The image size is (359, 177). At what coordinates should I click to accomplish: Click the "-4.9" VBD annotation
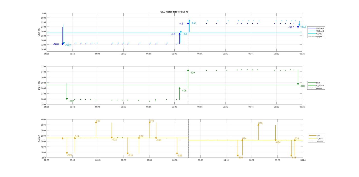pyautogui.click(x=181, y=23)
